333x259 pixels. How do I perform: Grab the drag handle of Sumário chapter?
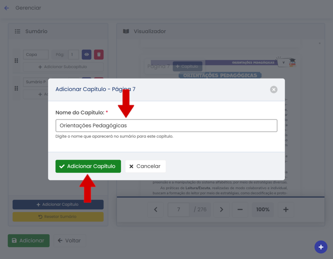[16, 88]
